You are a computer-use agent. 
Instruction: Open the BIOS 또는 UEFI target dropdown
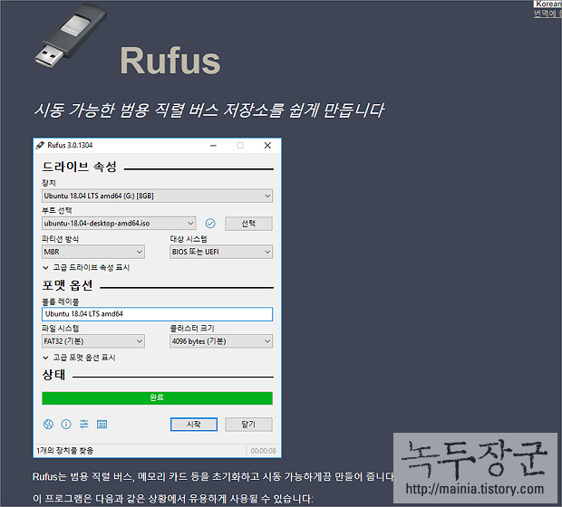tap(221, 252)
